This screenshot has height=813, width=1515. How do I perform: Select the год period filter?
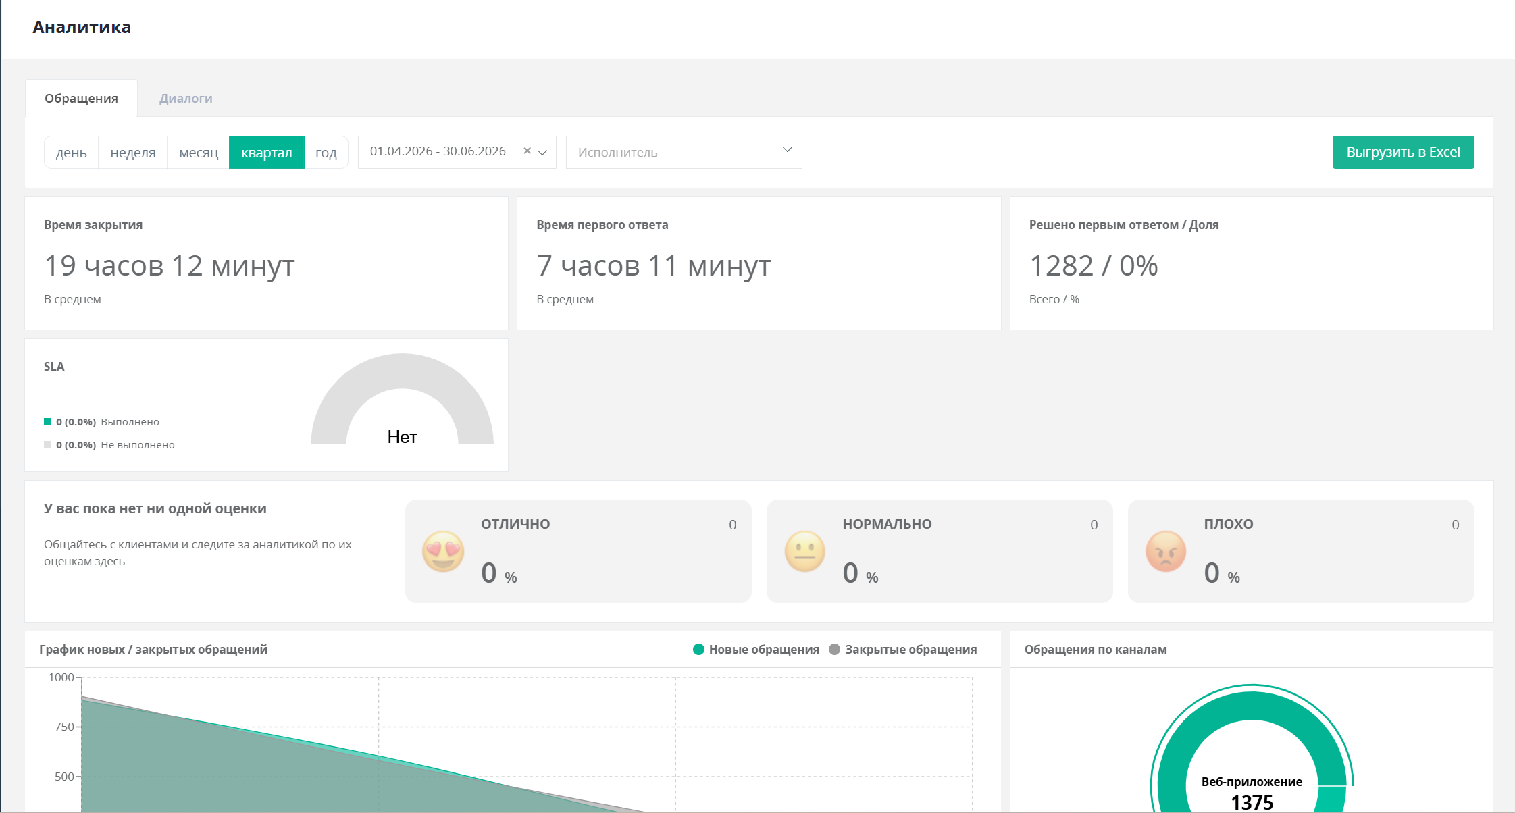(326, 153)
